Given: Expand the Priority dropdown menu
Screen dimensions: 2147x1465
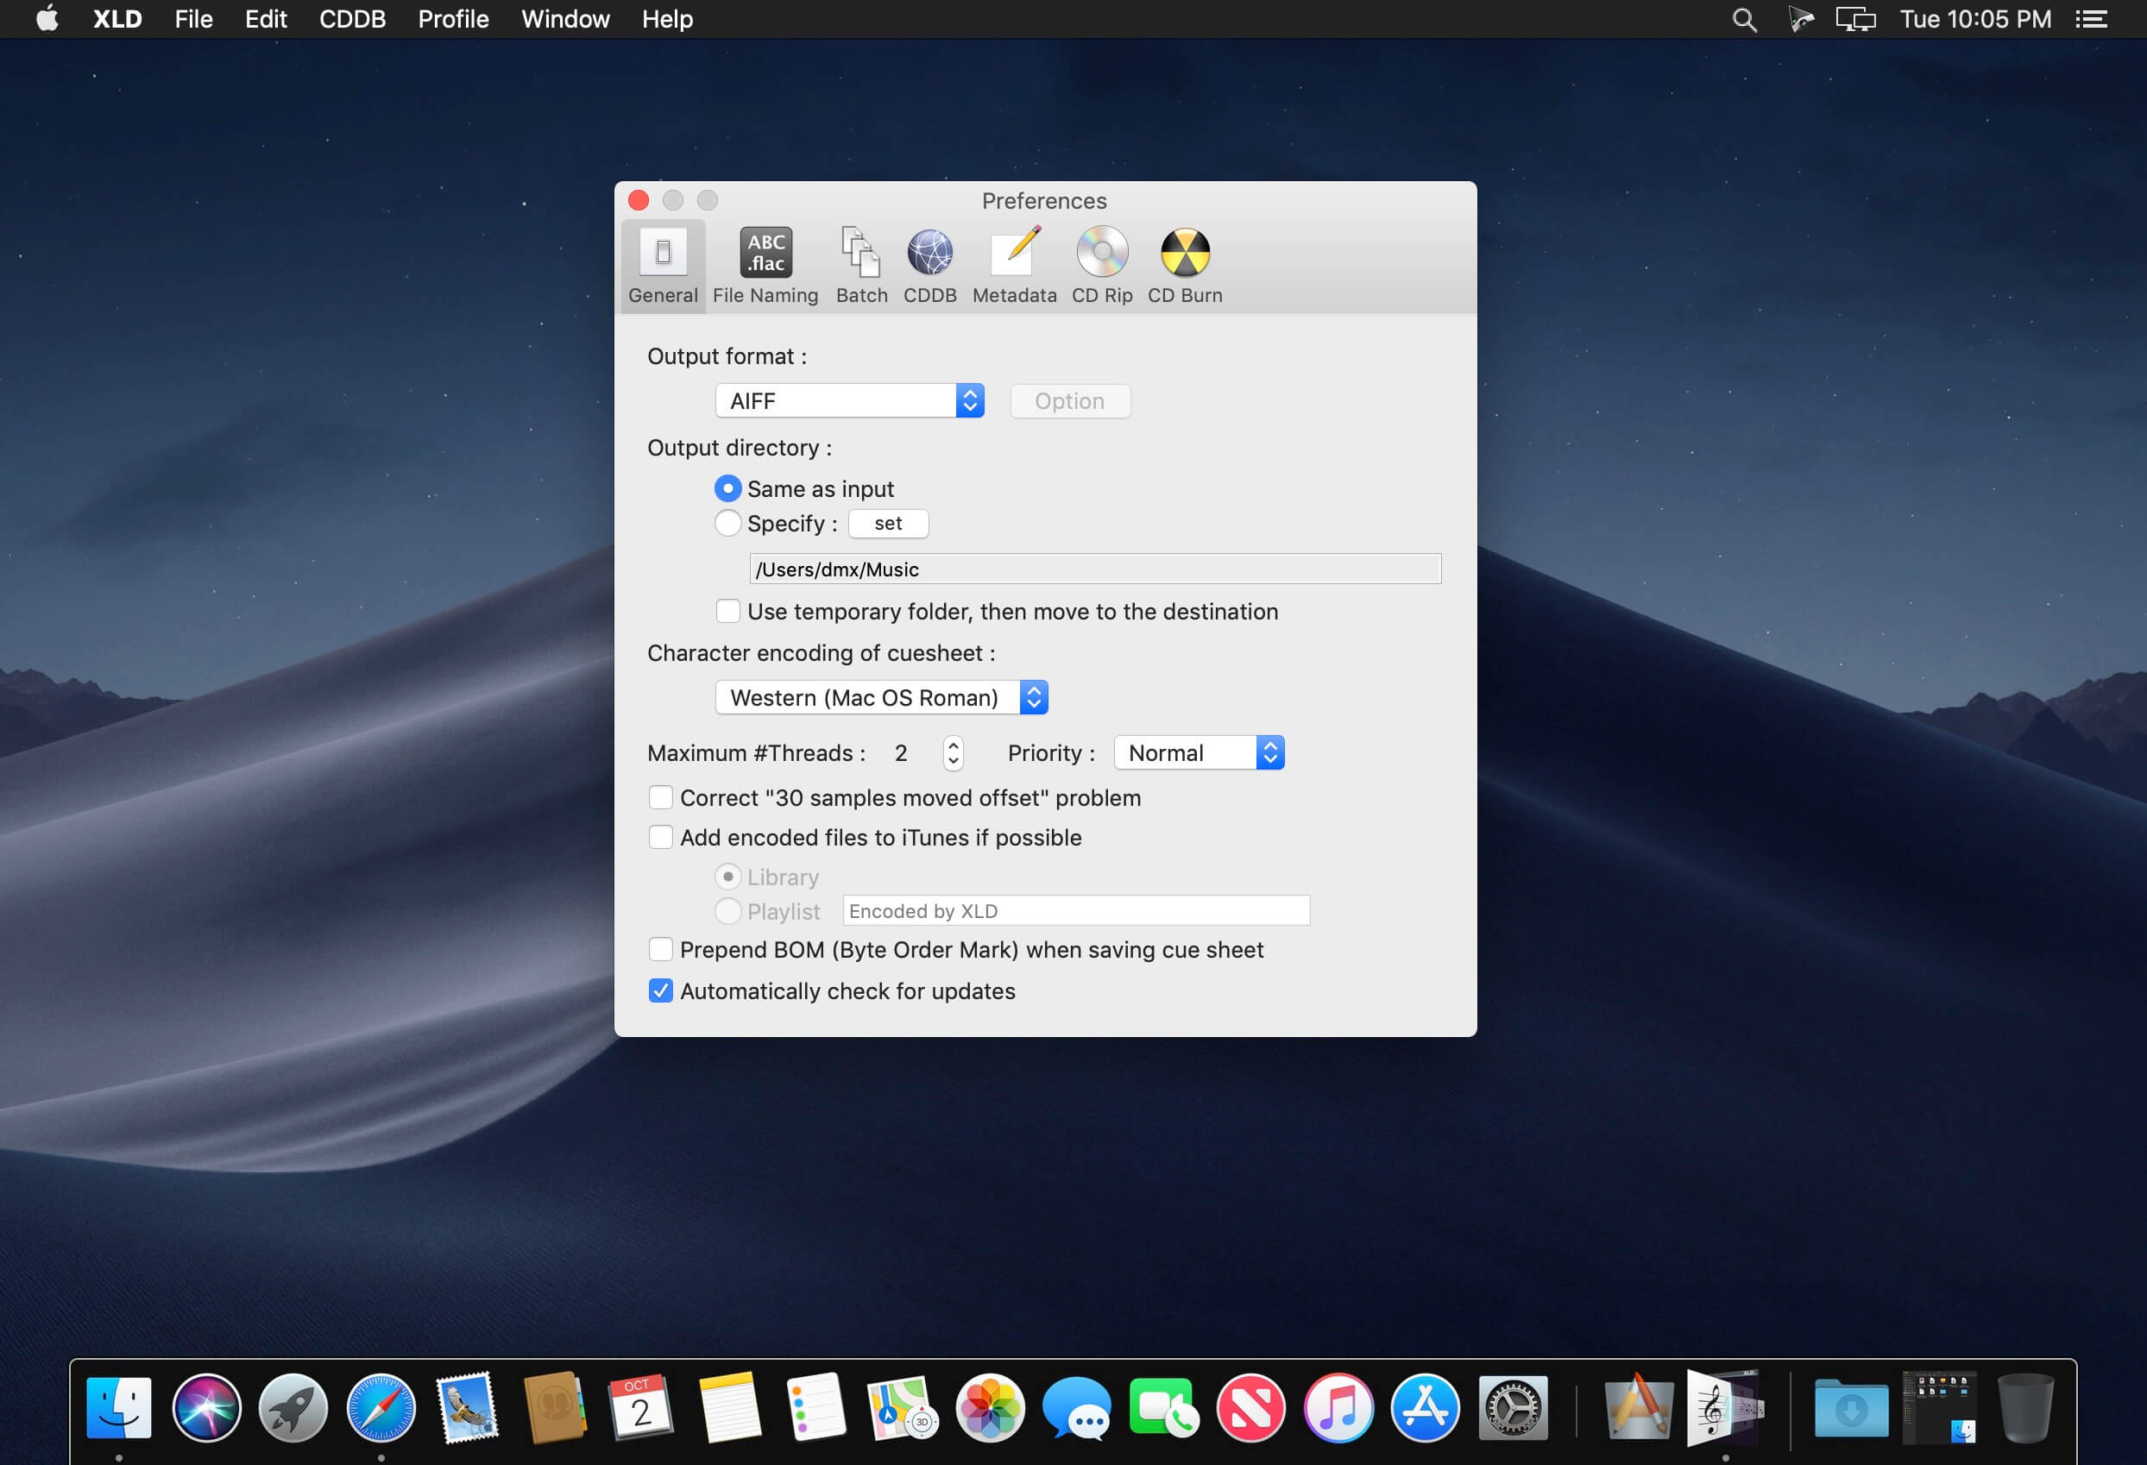Looking at the screenshot, I should pos(1196,752).
